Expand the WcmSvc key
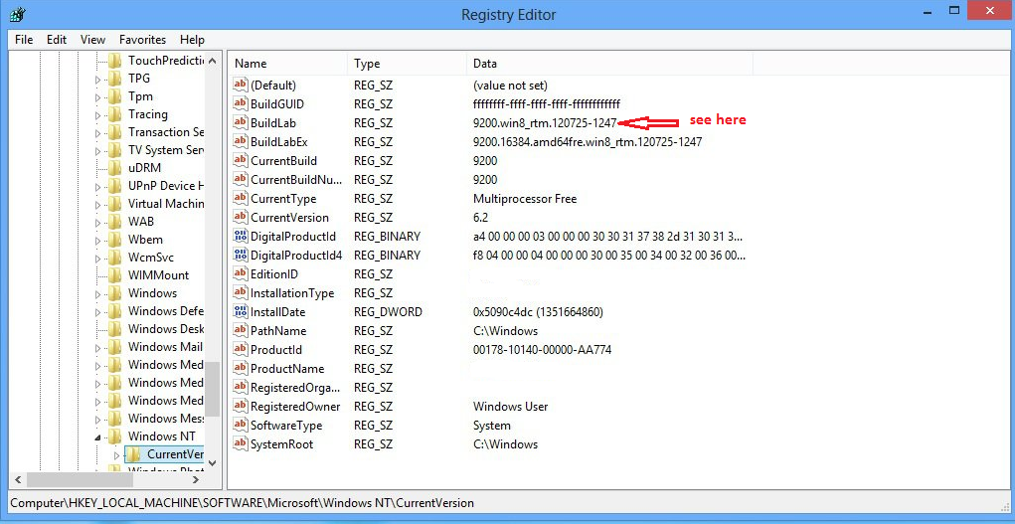This screenshot has width=1015, height=524. (97, 259)
